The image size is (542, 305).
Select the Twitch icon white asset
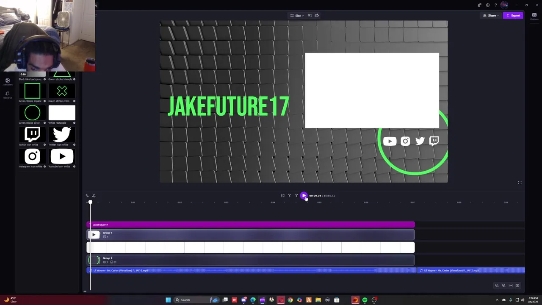(32, 135)
